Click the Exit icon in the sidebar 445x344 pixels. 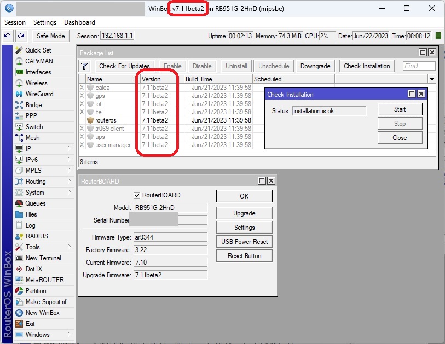19,324
